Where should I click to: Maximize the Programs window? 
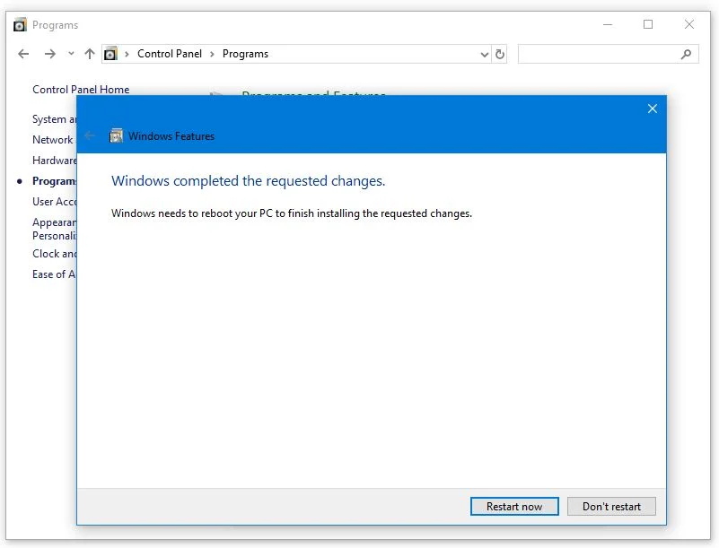(x=648, y=25)
